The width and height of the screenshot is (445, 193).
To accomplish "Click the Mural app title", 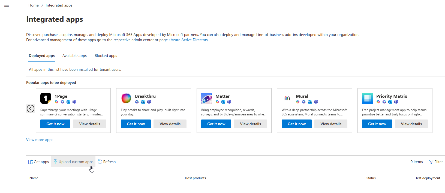I will click(302, 96).
